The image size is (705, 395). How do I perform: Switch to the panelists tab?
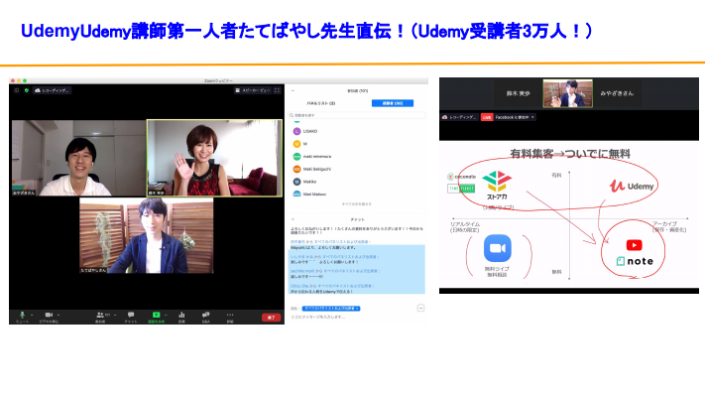point(321,103)
